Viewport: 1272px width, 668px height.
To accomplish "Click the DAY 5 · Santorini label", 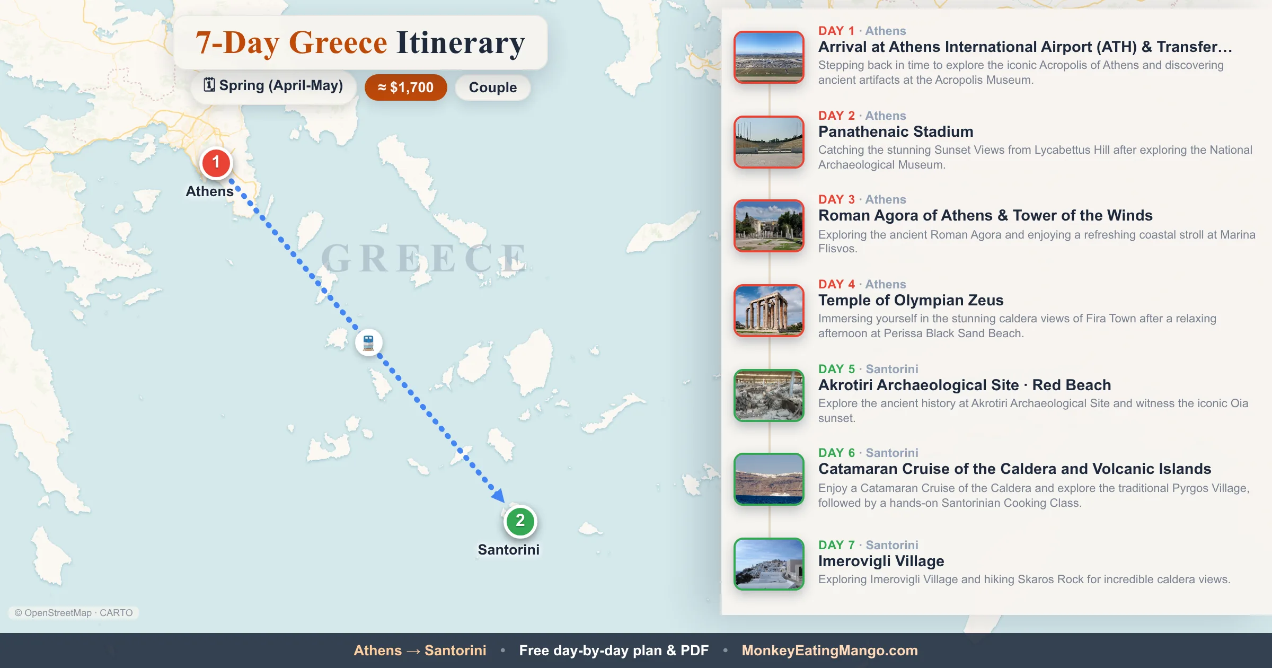I will pyautogui.click(x=868, y=369).
